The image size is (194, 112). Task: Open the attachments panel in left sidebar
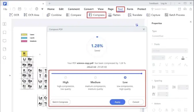[x=4, y=49]
